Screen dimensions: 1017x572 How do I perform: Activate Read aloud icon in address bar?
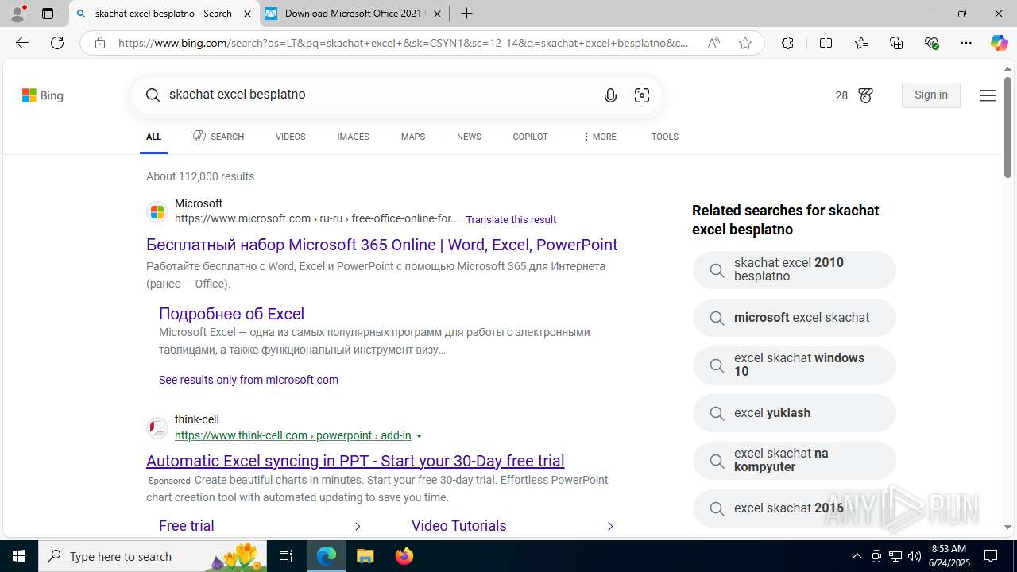(713, 43)
